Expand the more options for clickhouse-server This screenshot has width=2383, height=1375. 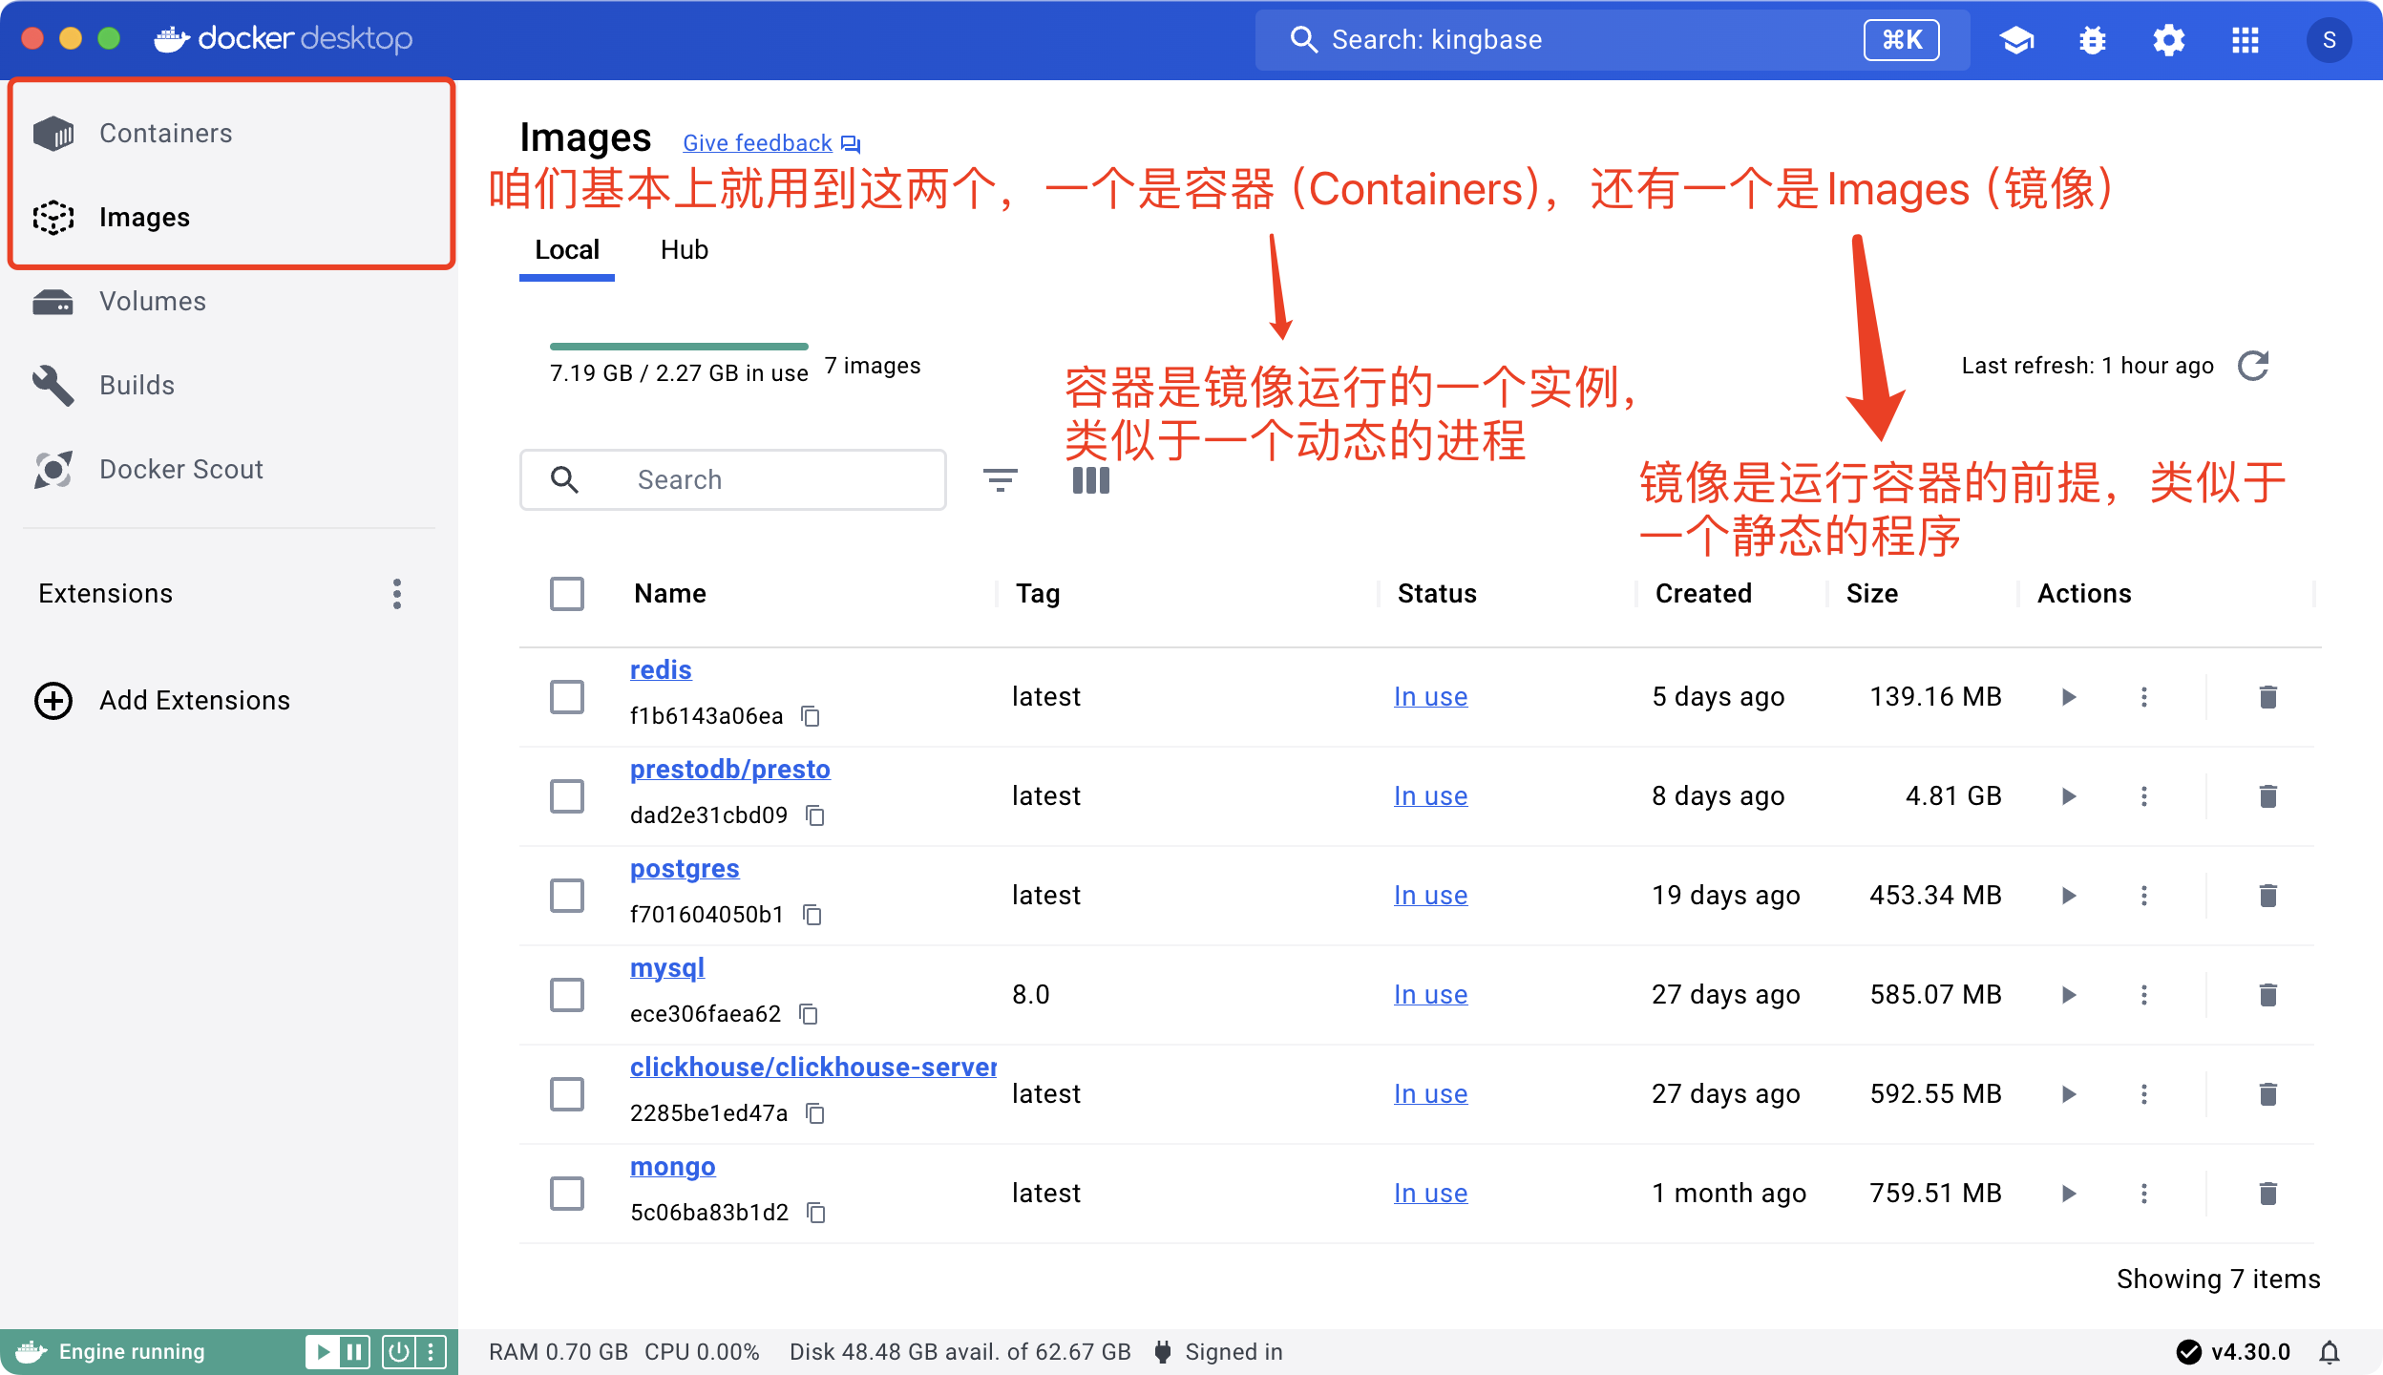tap(2144, 1093)
